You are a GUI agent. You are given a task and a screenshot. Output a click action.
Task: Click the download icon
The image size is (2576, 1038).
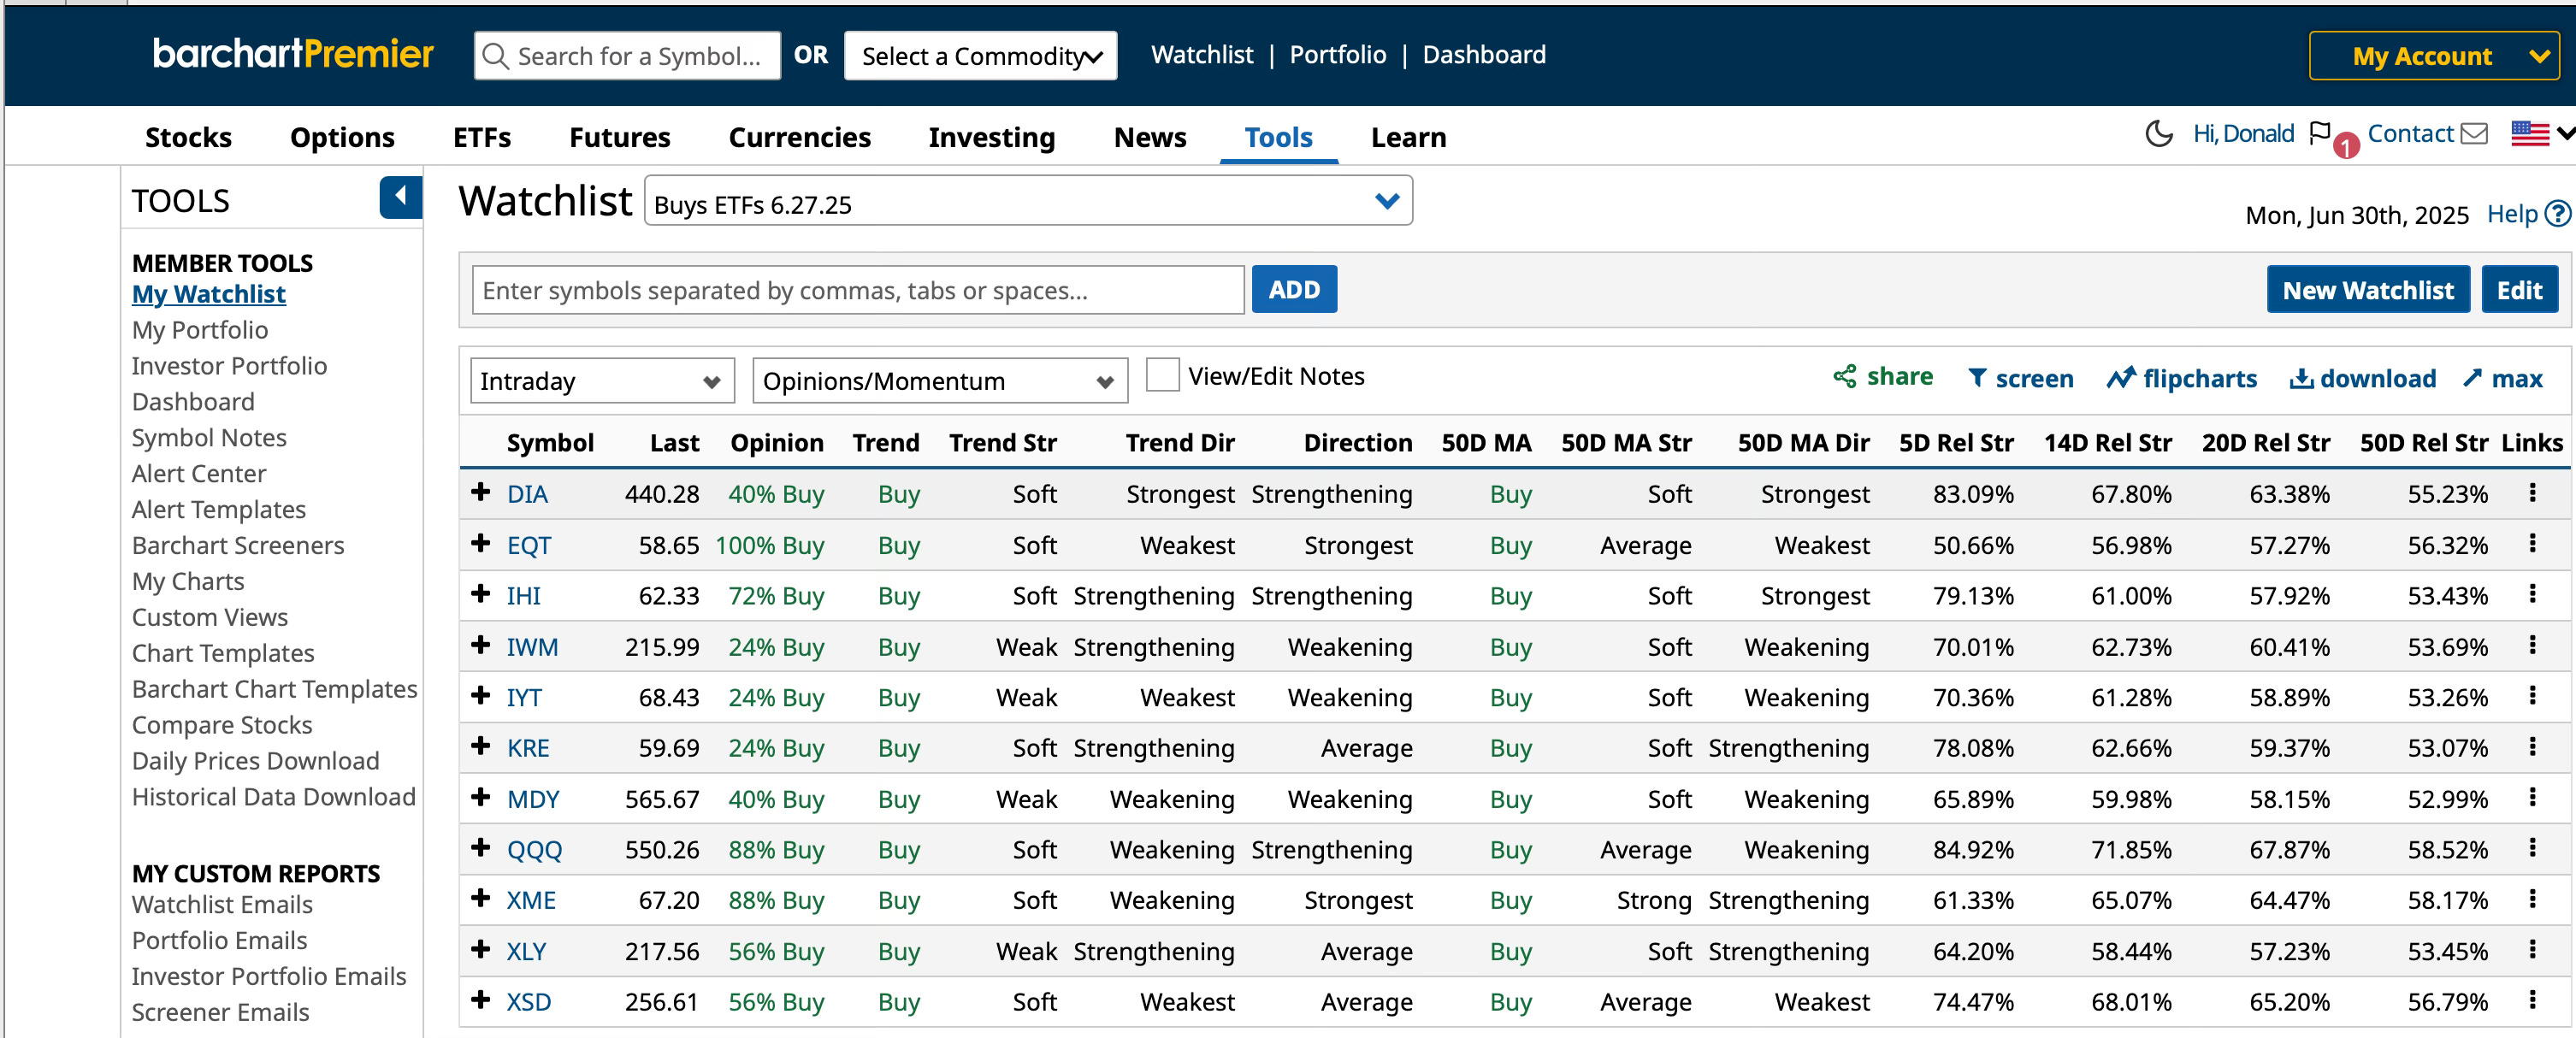click(x=2301, y=378)
